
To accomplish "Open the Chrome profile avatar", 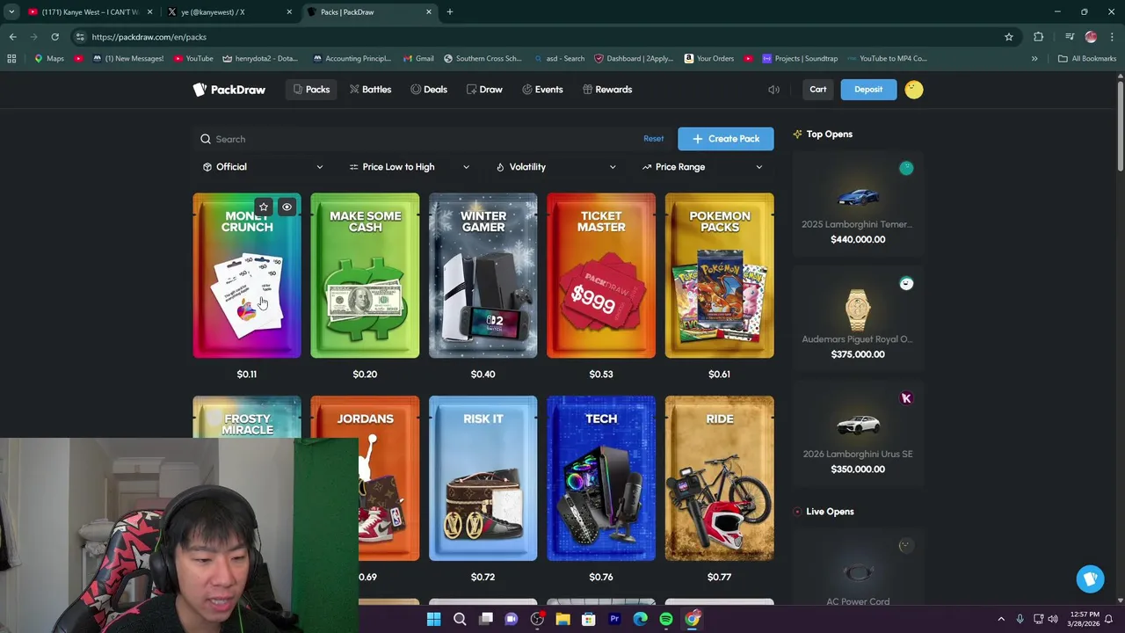I will (x=1091, y=37).
